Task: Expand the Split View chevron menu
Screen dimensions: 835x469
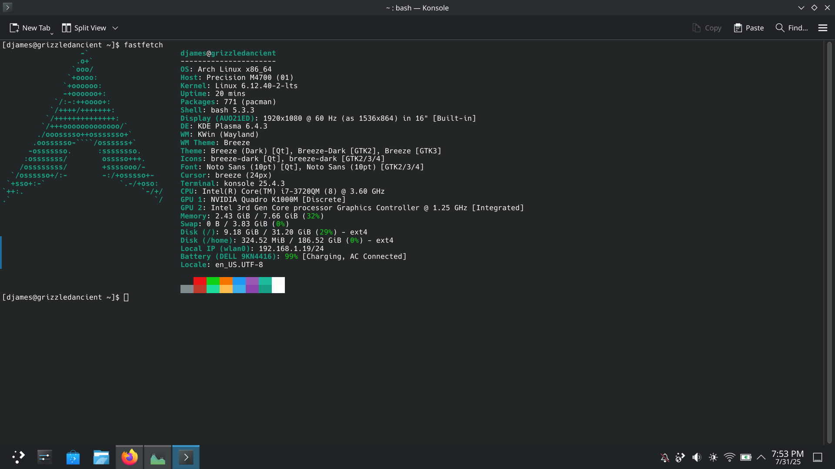Action: pos(115,28)
